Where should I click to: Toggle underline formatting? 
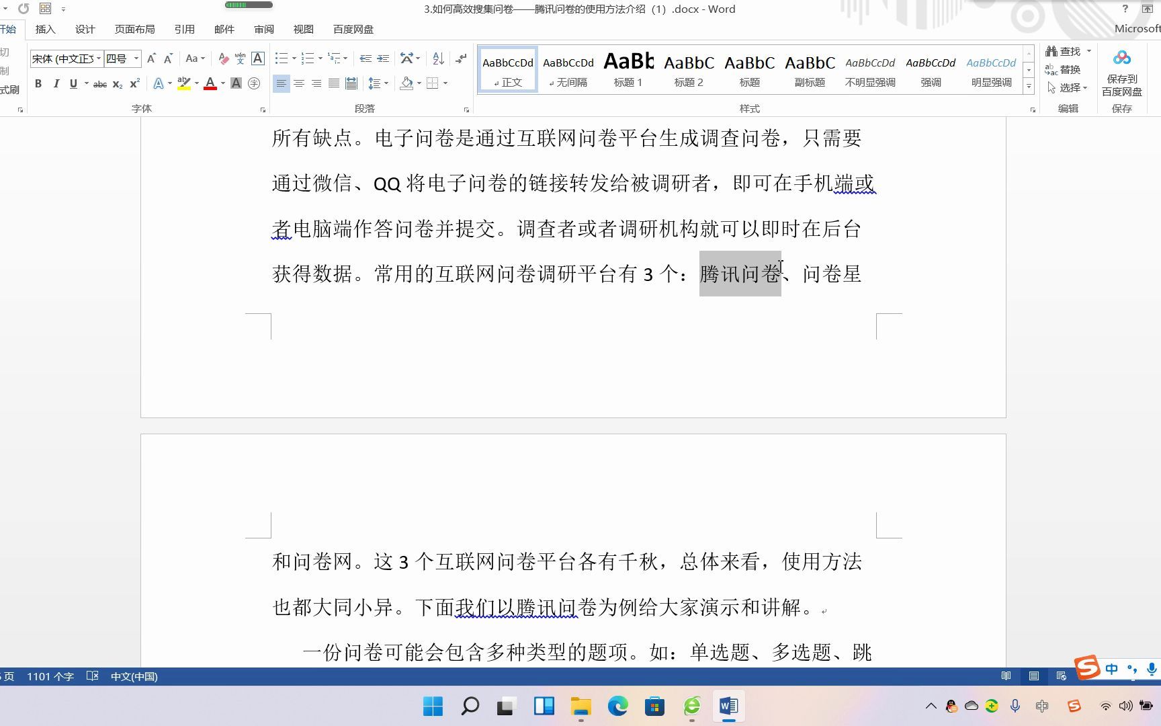coord(73,83)
